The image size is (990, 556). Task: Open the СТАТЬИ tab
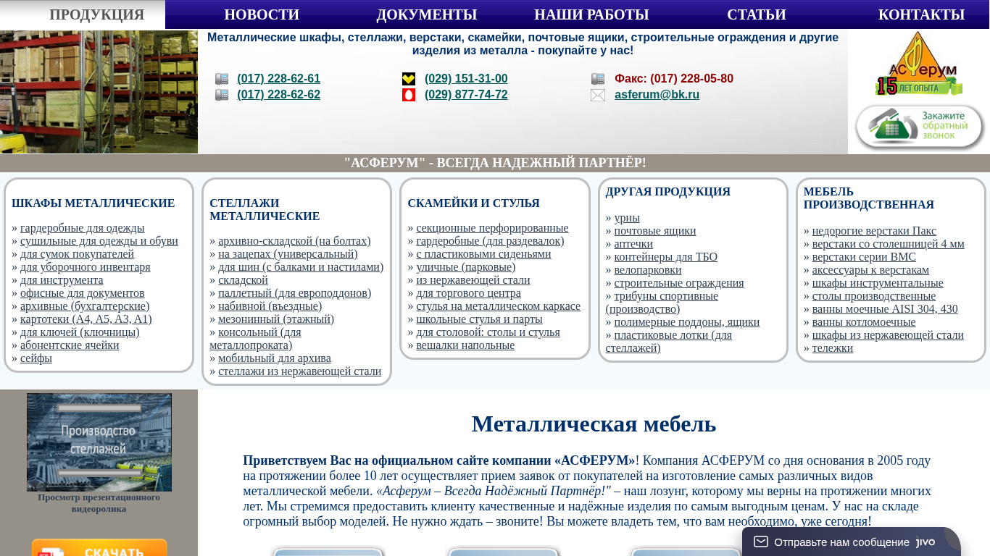[x=757, y=14]
